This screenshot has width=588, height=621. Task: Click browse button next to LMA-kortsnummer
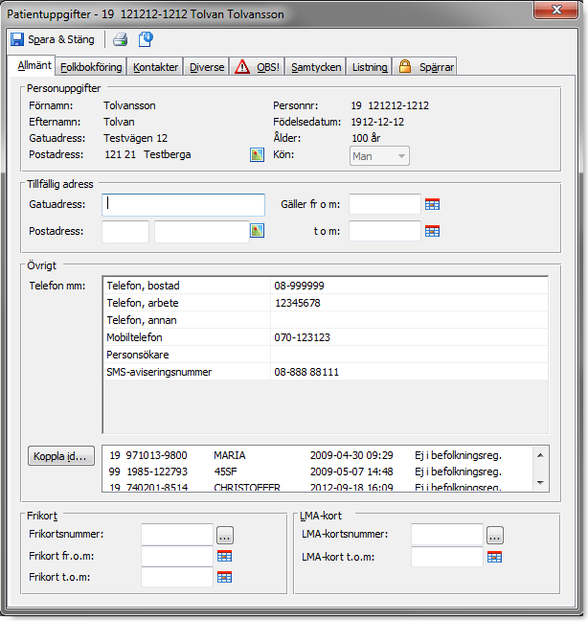point(495,535)
